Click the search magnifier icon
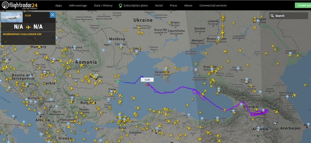311x143 pixels. 272,16
